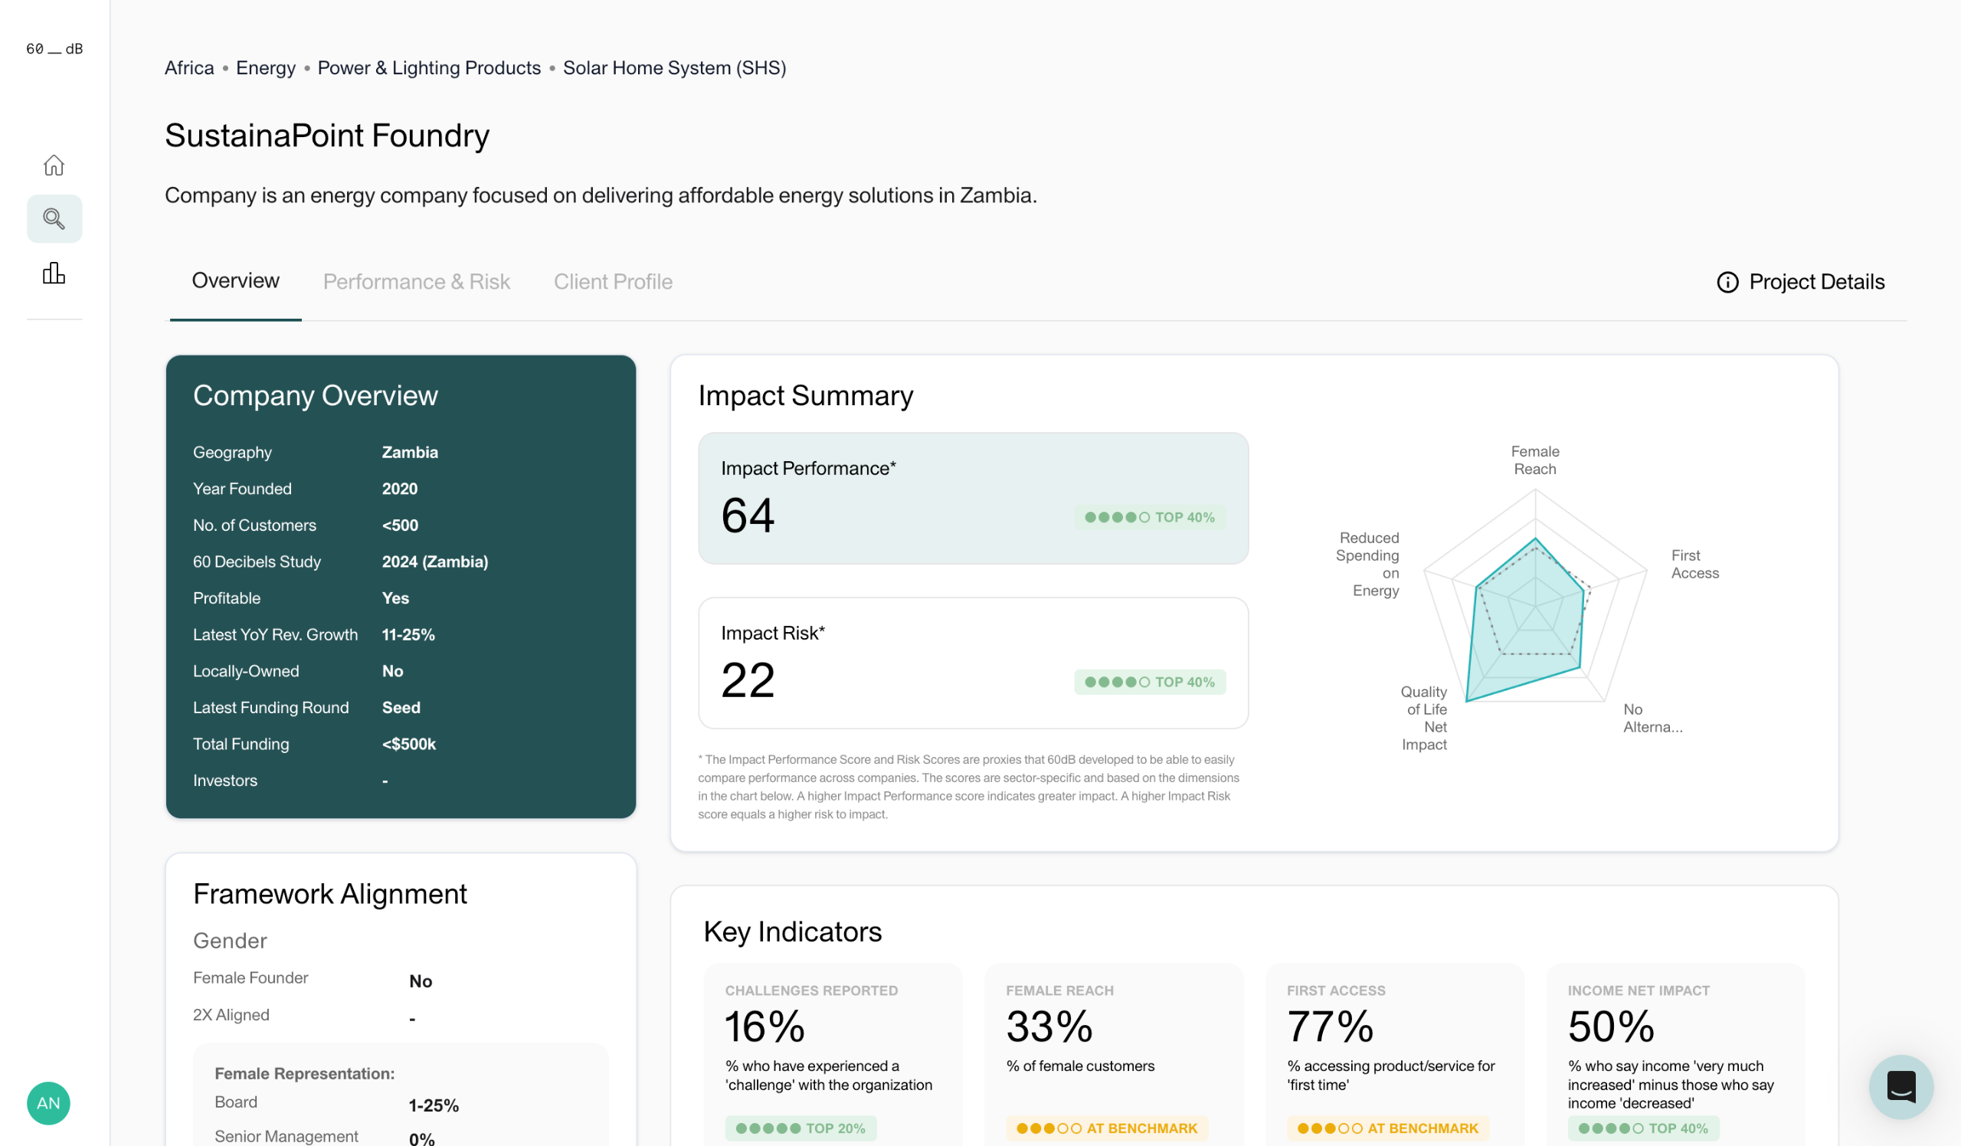Switch to the Client Profile tab
The image size is (1961, 1146).
(614, 282)
